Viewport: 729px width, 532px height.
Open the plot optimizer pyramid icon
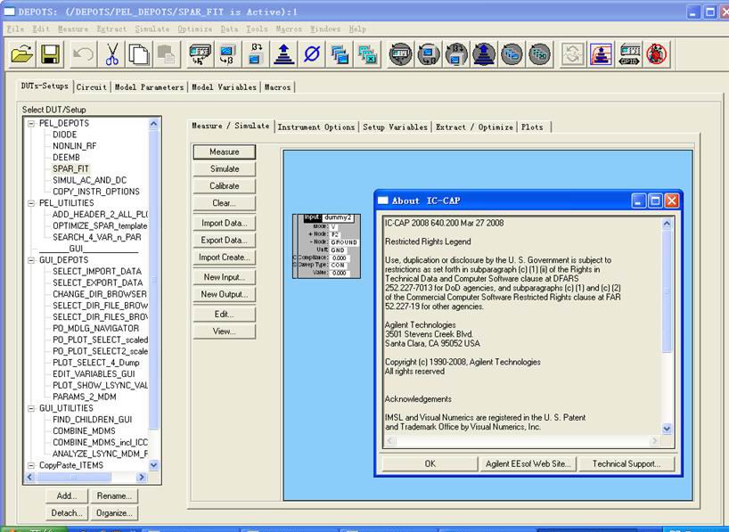[x=601, y=54]
